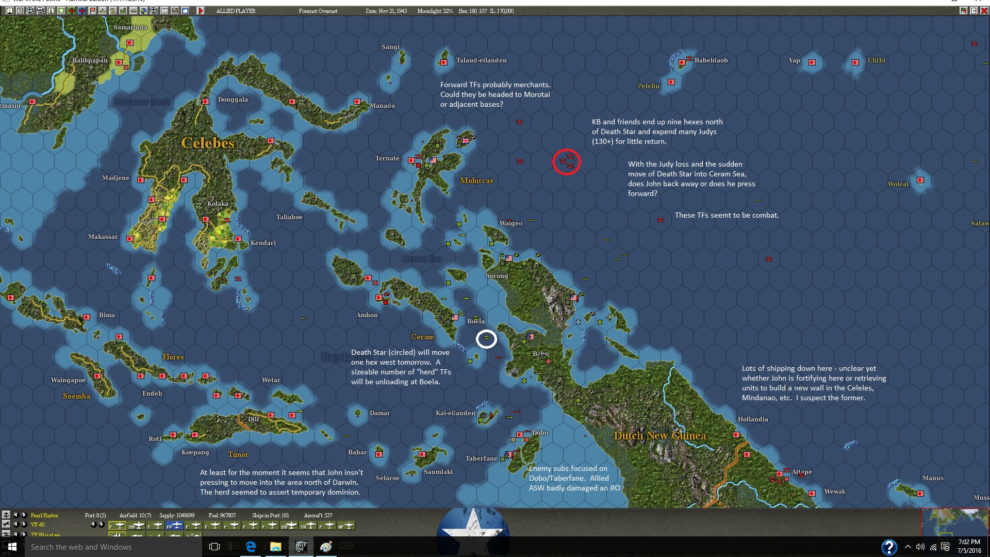Click the orange flag toolbar icon

(x=92, y=11)
